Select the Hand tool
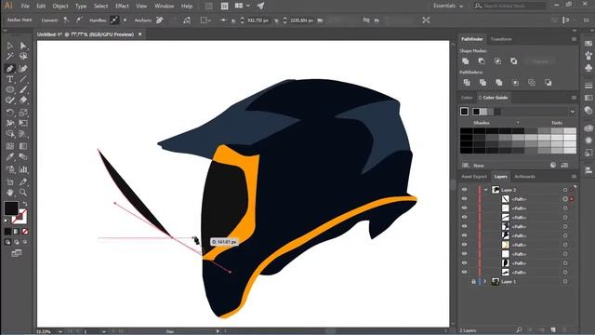 pyautogui.click(x=10, y=193)
